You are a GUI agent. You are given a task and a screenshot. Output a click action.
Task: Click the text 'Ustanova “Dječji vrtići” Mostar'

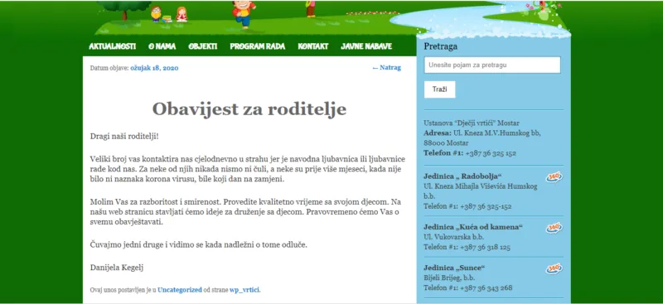click(x=472, y=123)
